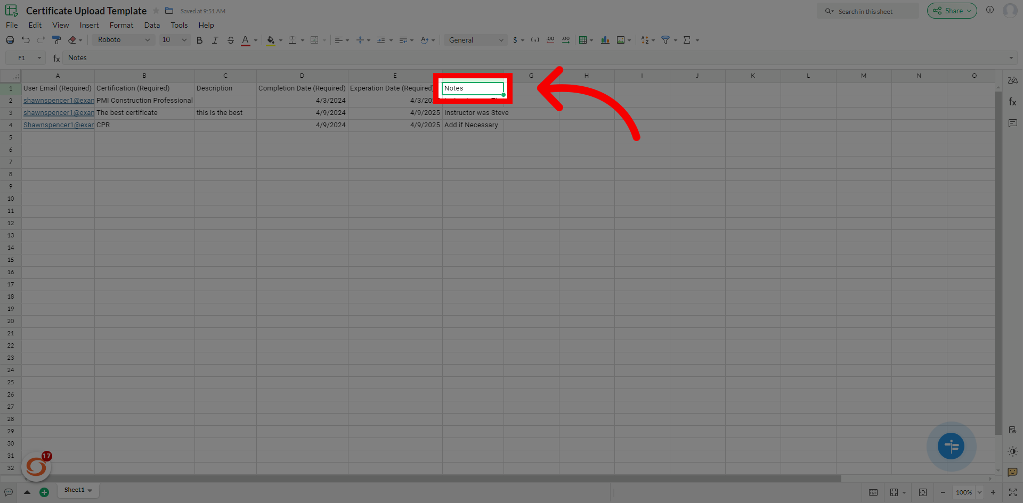The image size is (1023, 503).
Task: Toggle bold formatting
Action: (200, 40)
